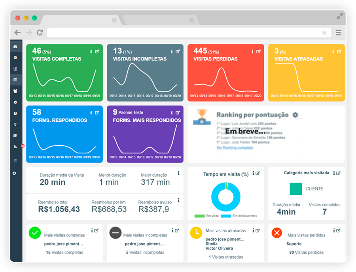356x272 pixels.
Task: Open the info icon on Visitas Completas card
Action: point(91,51)
